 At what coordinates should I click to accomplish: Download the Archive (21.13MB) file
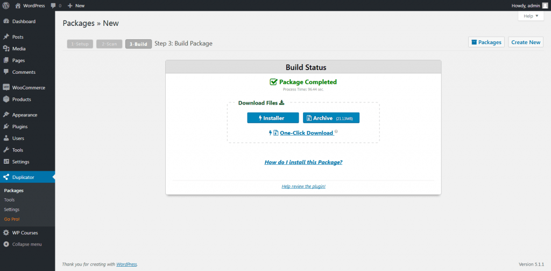click(x=331, y=118)
